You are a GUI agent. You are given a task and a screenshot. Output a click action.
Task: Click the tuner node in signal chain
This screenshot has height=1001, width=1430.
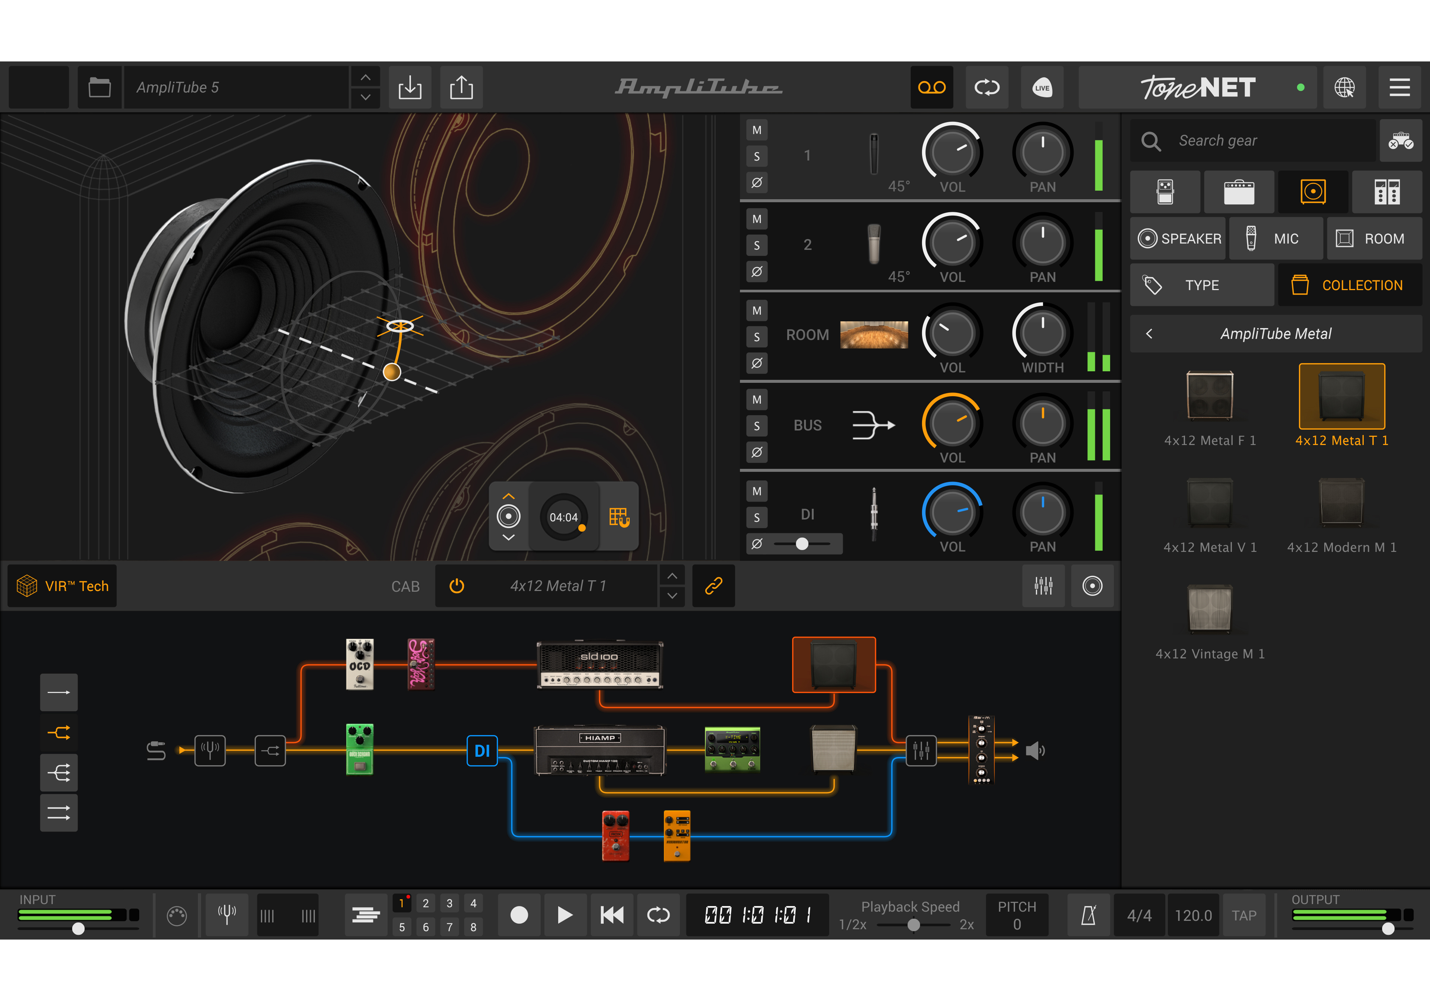point(210,751)
